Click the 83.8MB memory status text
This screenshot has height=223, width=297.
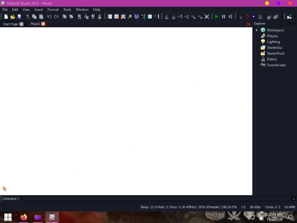tap(290, 207)
